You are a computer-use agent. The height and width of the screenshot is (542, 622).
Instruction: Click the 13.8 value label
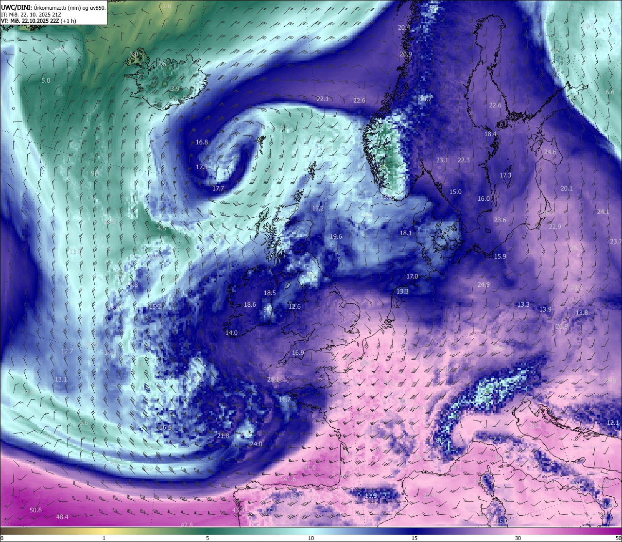582,313
